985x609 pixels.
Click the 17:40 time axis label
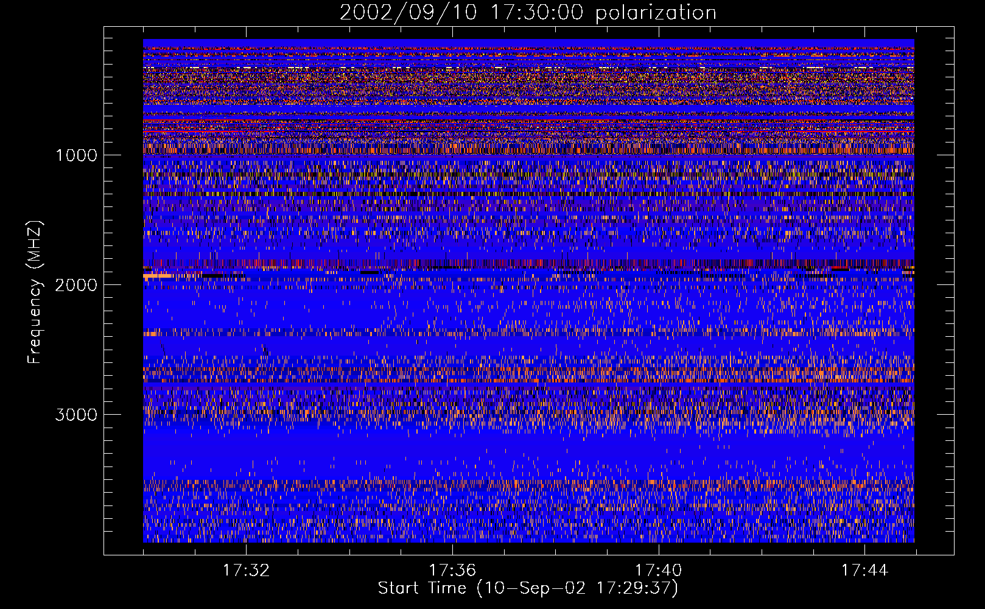pyautogui.click(x=659, y=571)
